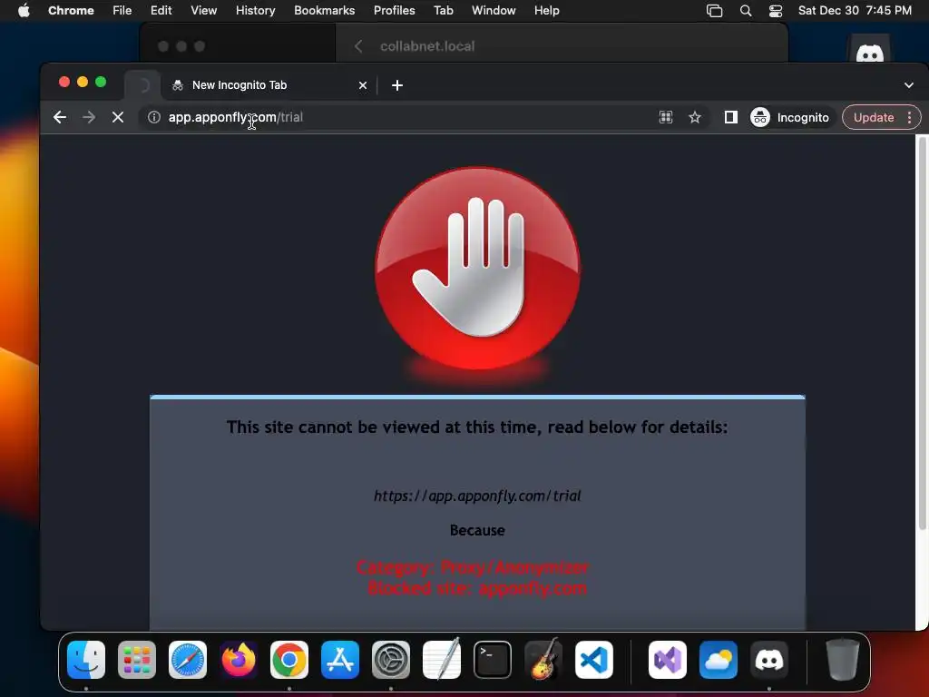Launch Safari from the Dock
929x697 pixels.
[x=188, y=660]
